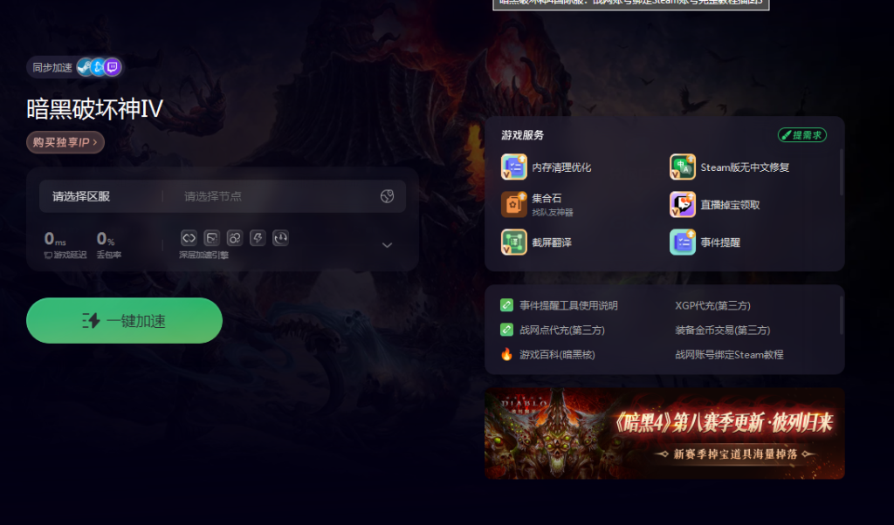This screenshot has height=525, width=894.
Task: Click the chain-link acceleration engine icon
Action: 234,238
